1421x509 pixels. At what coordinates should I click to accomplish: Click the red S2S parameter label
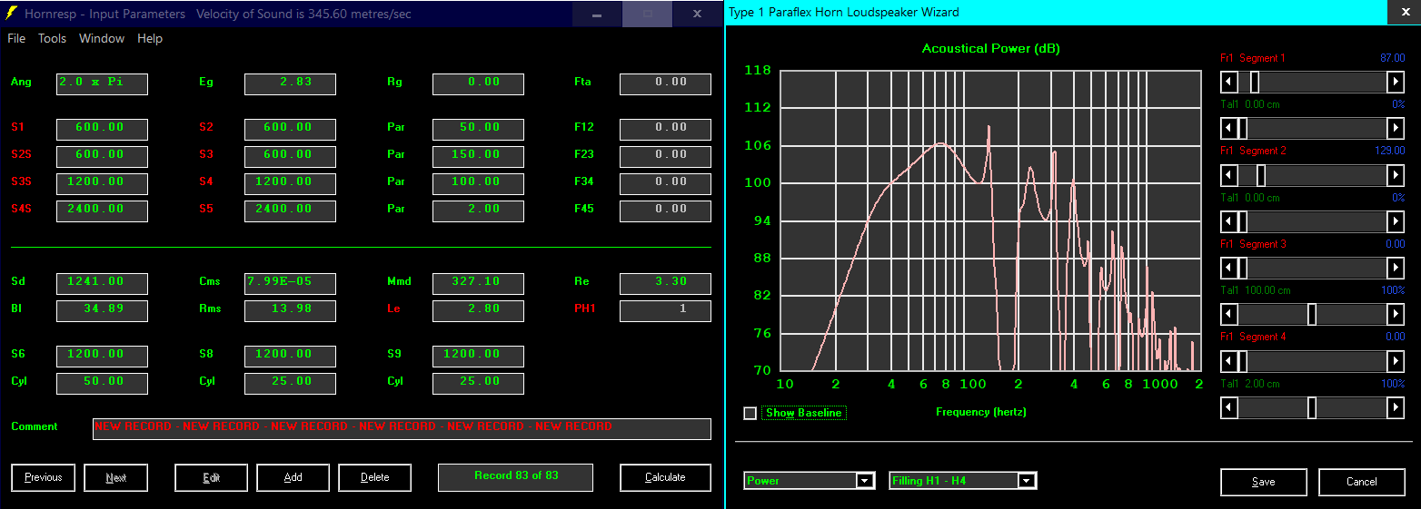pyautogui.click(x=21, y=154)
